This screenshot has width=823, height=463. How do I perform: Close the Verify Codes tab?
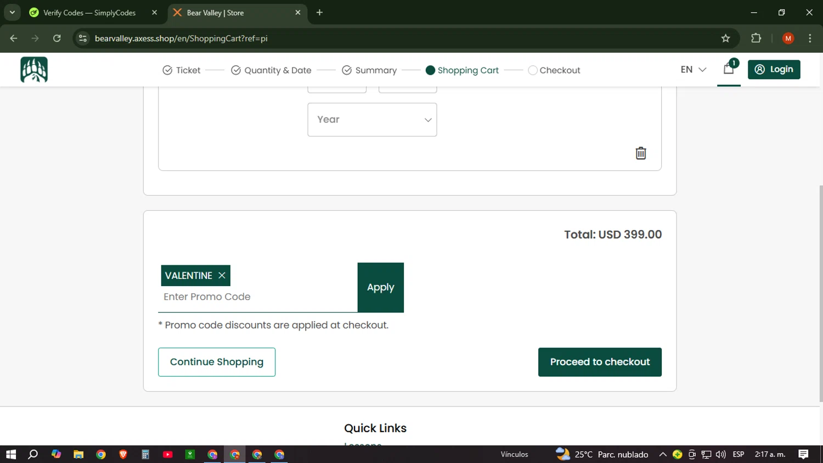(x=154, y=13)
